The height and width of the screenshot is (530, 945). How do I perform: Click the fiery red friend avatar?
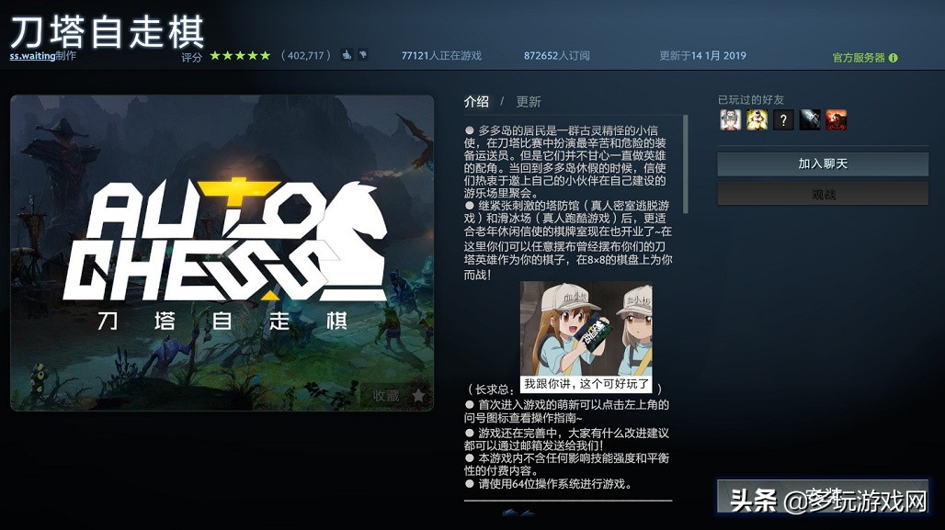pos(836,119)
